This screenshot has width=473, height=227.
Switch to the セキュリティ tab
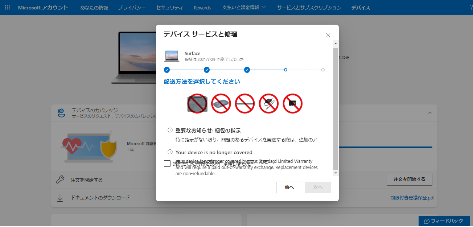(169, 8)
